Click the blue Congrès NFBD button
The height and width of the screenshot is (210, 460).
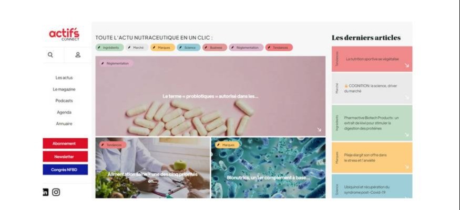(65, 170)
